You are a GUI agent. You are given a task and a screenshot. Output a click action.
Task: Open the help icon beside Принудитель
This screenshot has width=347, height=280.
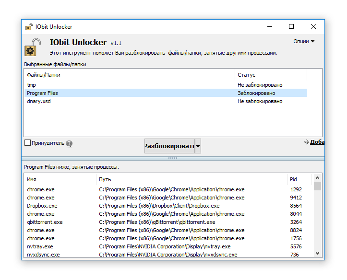(69, 144)
